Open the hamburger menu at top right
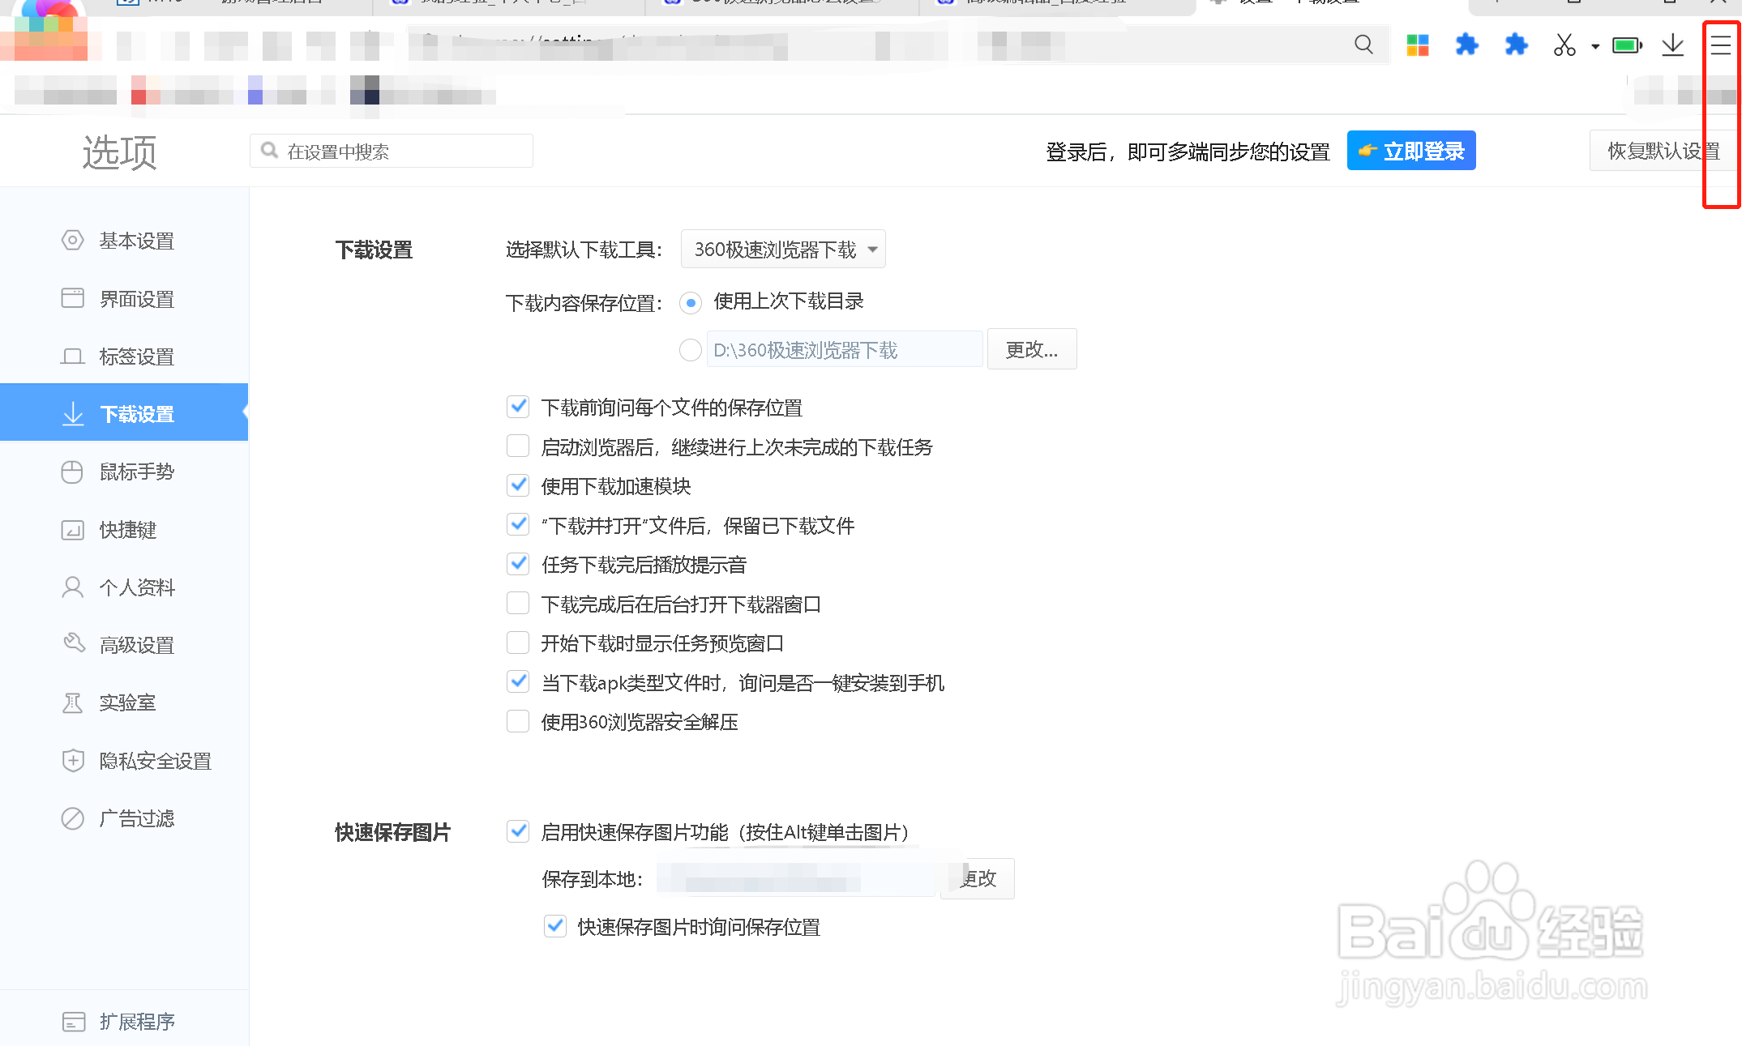The width and height of the screenshot is (1742, 1046). click(1721, 45)
